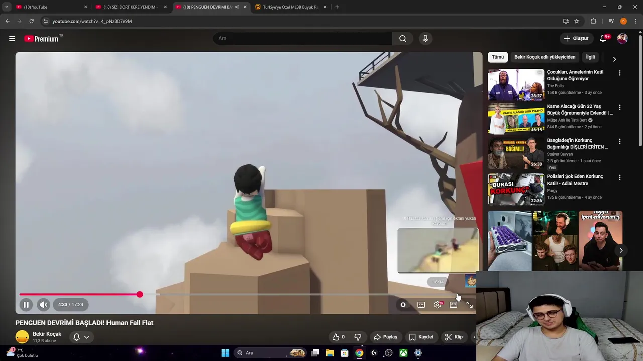
Task: Open the player settings gear
Action: [x=438, y=305]
